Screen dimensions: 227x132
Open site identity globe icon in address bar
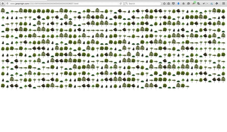pyautogui.click(x=7, y=4)
